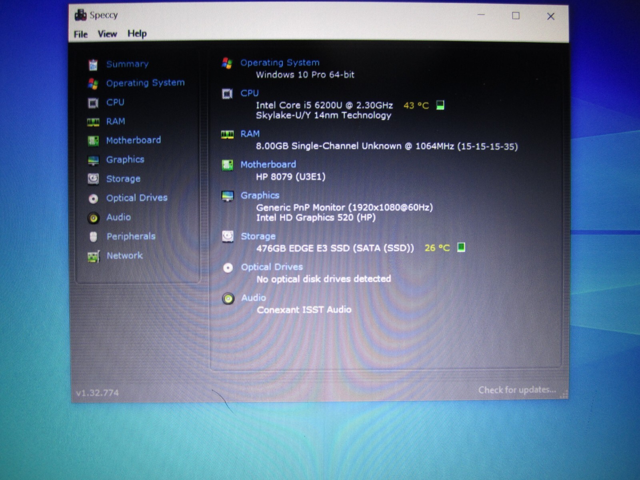Click the Audio speaker icon in sidebar
Screen dimensions: 640x480
pyautogui.click(x=93, y=218)
